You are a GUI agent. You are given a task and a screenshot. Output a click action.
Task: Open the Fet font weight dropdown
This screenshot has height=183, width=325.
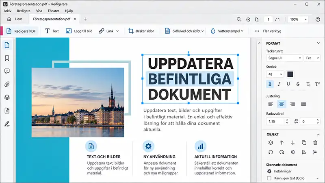pos(312,58)
